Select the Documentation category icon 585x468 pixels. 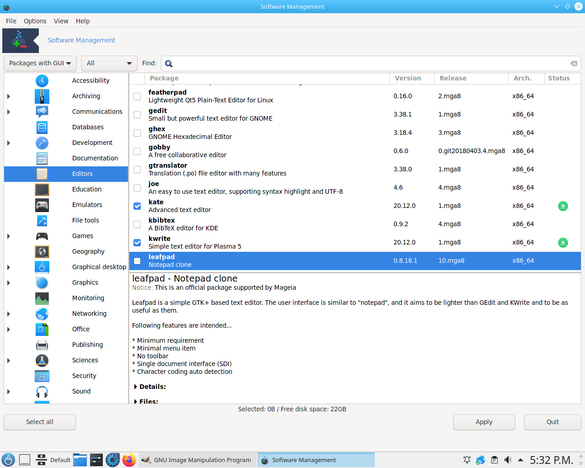[x=42, y=159]
